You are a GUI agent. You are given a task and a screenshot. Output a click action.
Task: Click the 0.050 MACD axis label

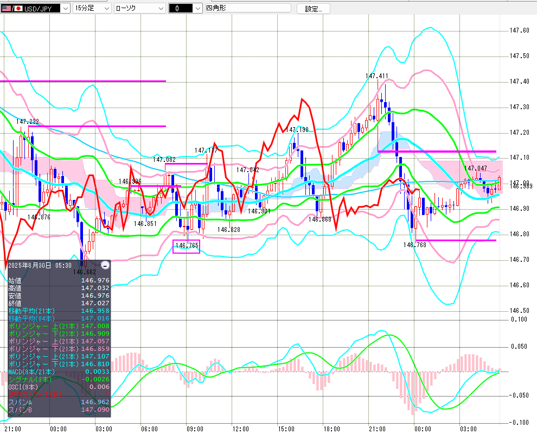click(x=519, y=347)
